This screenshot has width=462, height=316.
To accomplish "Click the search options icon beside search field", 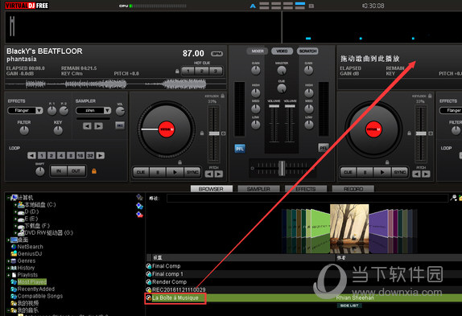I will click(453, 198).
